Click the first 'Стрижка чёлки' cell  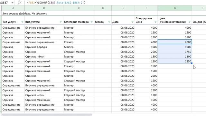coord(44,57)
